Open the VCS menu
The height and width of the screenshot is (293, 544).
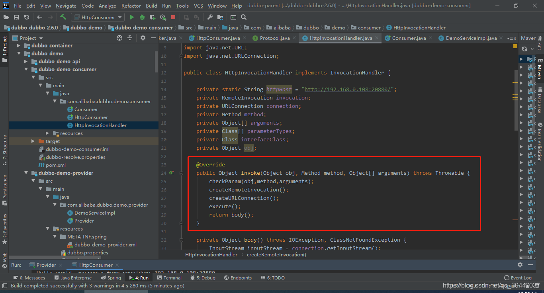[x=198, y=6]
